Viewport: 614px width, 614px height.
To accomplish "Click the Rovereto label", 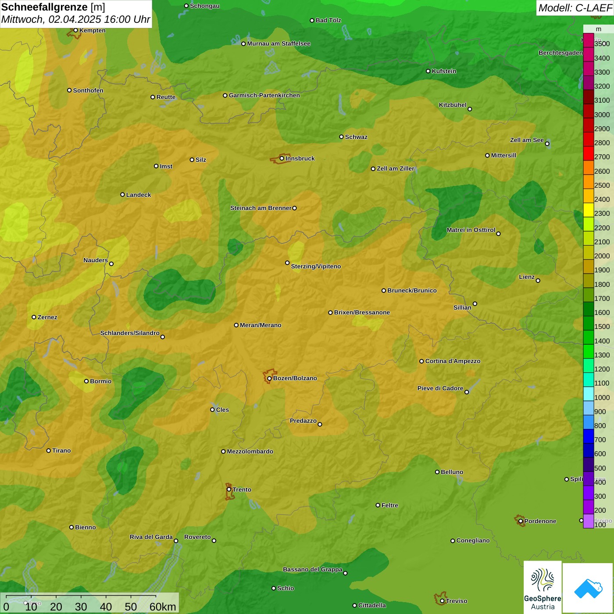I will [197, 537].
